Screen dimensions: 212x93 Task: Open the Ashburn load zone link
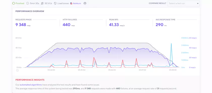click(x=77, y=3)
